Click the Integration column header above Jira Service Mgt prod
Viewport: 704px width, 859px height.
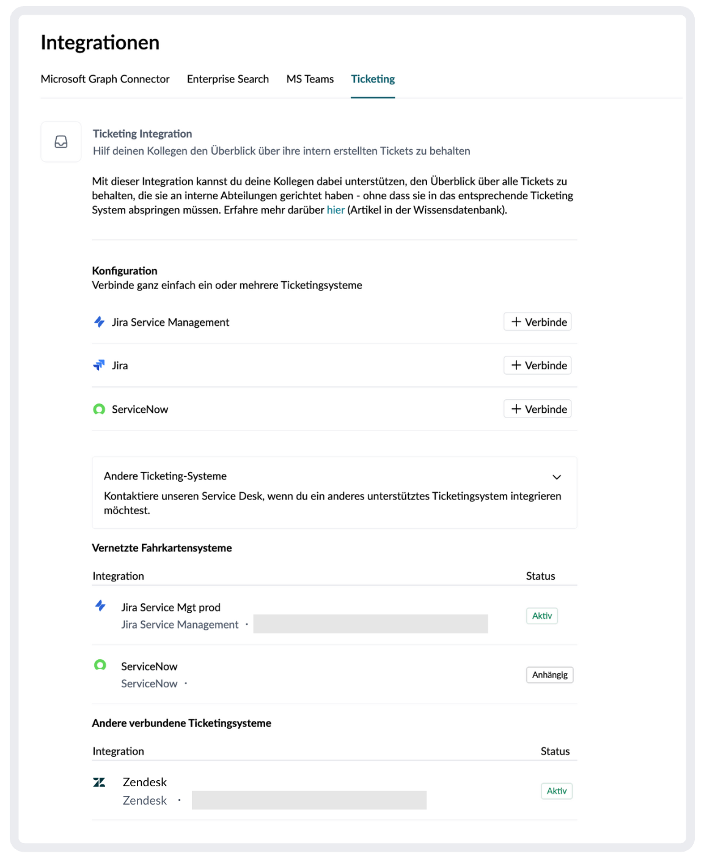pos(119,576)
